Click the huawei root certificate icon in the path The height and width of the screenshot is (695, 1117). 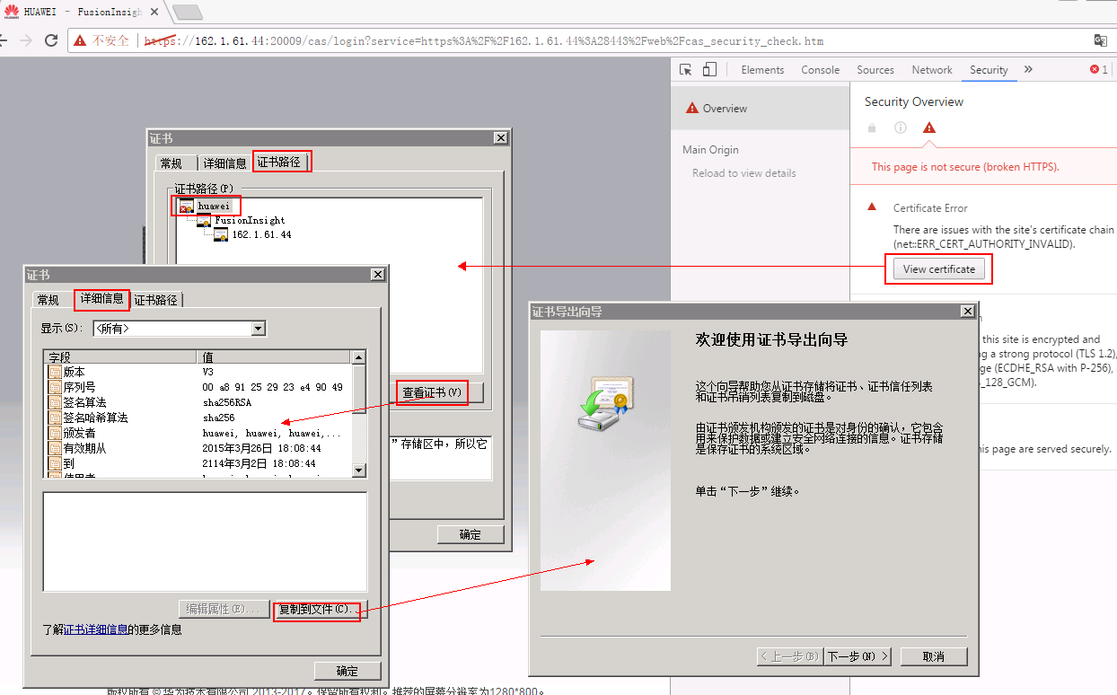tap(187, 207)
